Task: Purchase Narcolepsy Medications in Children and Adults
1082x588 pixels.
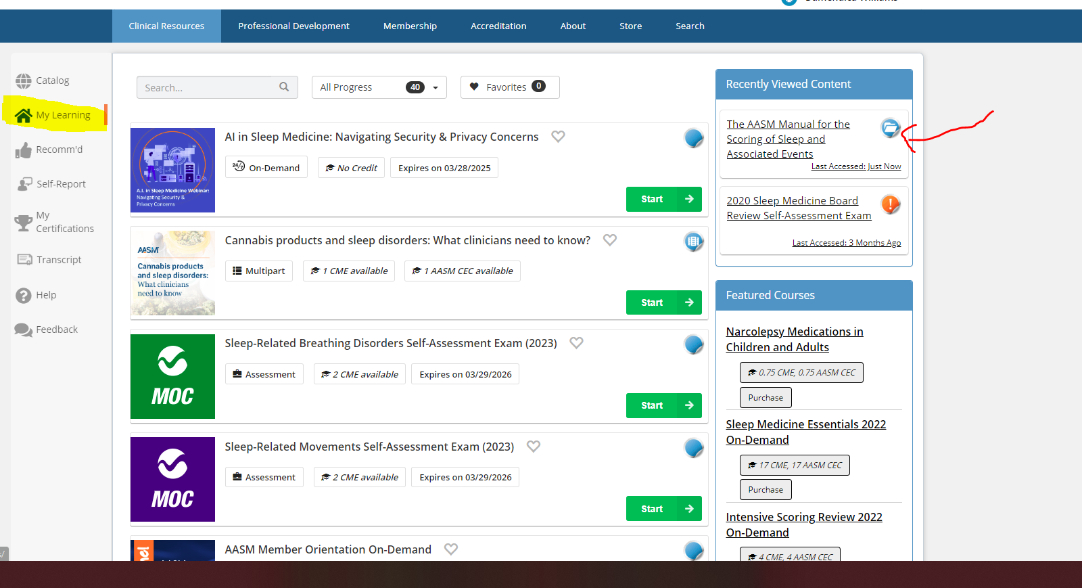Action: [766, 398]
